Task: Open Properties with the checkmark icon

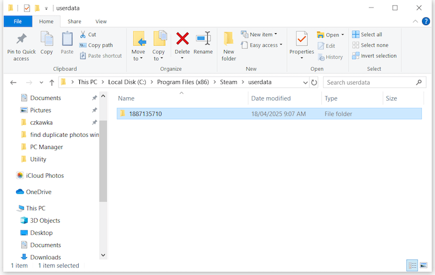Action: (302, 39)
